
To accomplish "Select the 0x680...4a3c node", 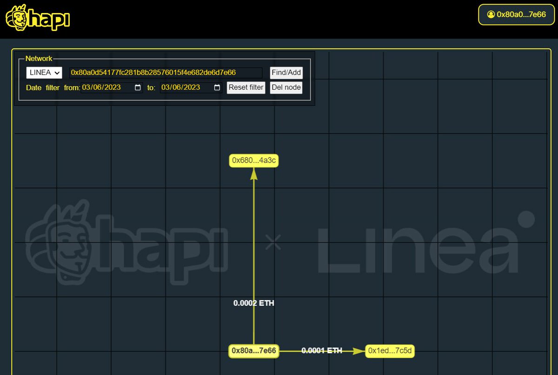I will (x=254, y=161).
